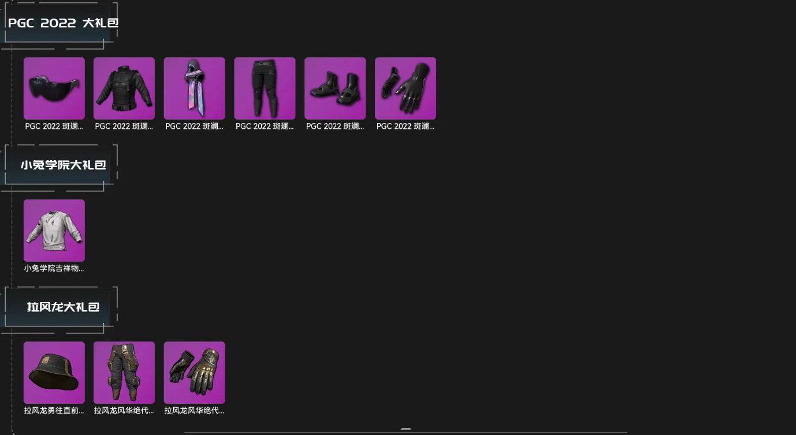Image resolution: width=796 pixels, height=435 pixels.
Task: Click the 拉风龙风华绝代 label under the gloves
Action: (195, 411)
